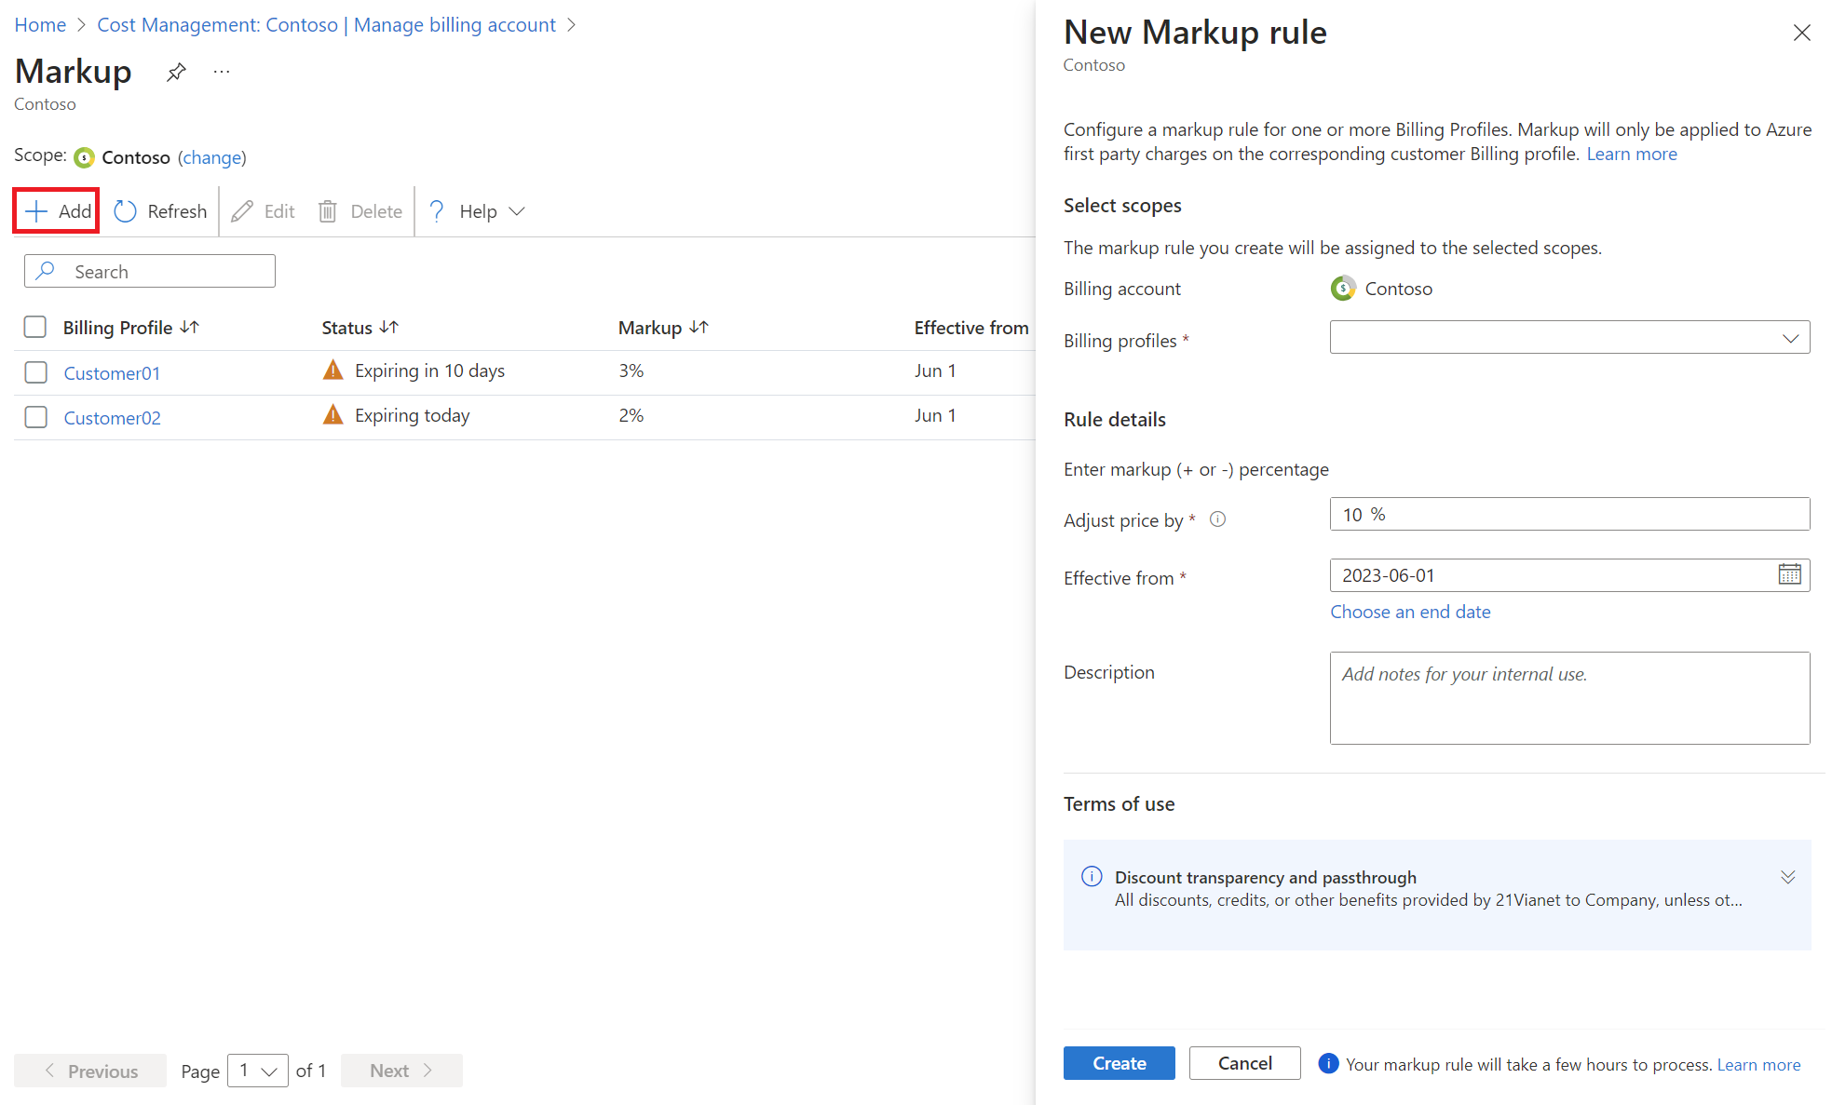Viewport: 1832px width, 1105px height.
Task: Sort the Status column
Action: click(x=388, y=328)
